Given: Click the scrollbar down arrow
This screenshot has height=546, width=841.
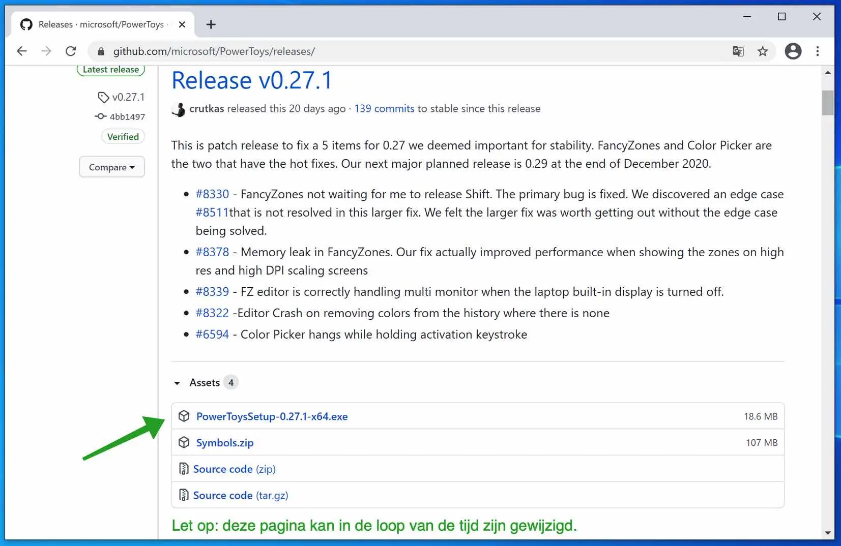Looking at the screenshot, I should point(828,533).
